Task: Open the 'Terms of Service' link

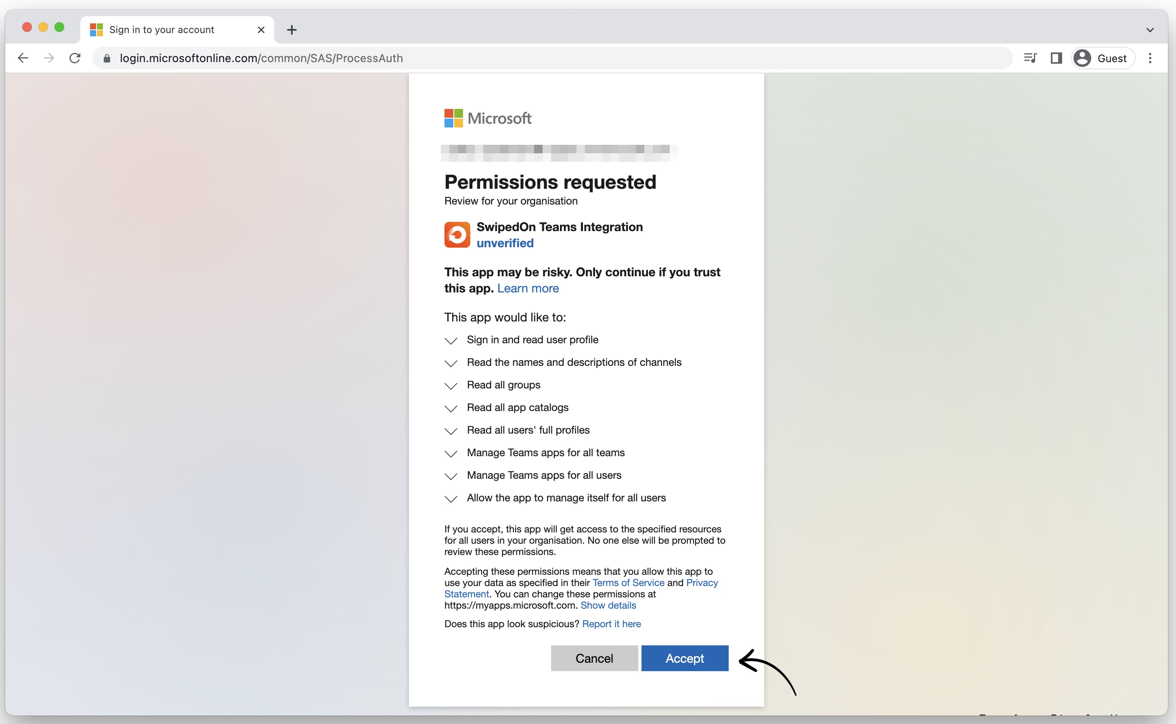Action: point(629,583)
